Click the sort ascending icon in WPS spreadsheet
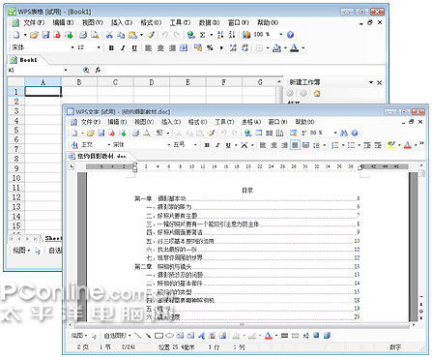Image resolution: width=432 pixels, height=358 pixels. point(220,35)
